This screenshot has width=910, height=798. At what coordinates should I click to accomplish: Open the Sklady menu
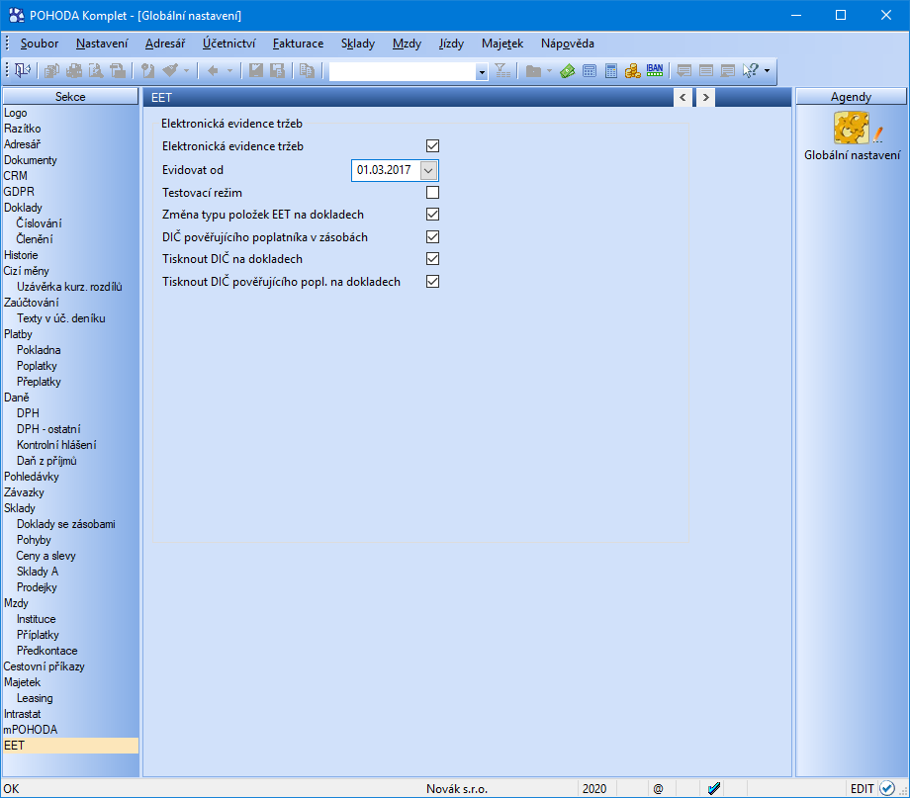(357, 44)
